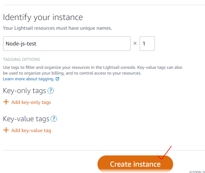Open the Learn more about tagging link
Screen dimensions: 205x173
click(29, 79)
